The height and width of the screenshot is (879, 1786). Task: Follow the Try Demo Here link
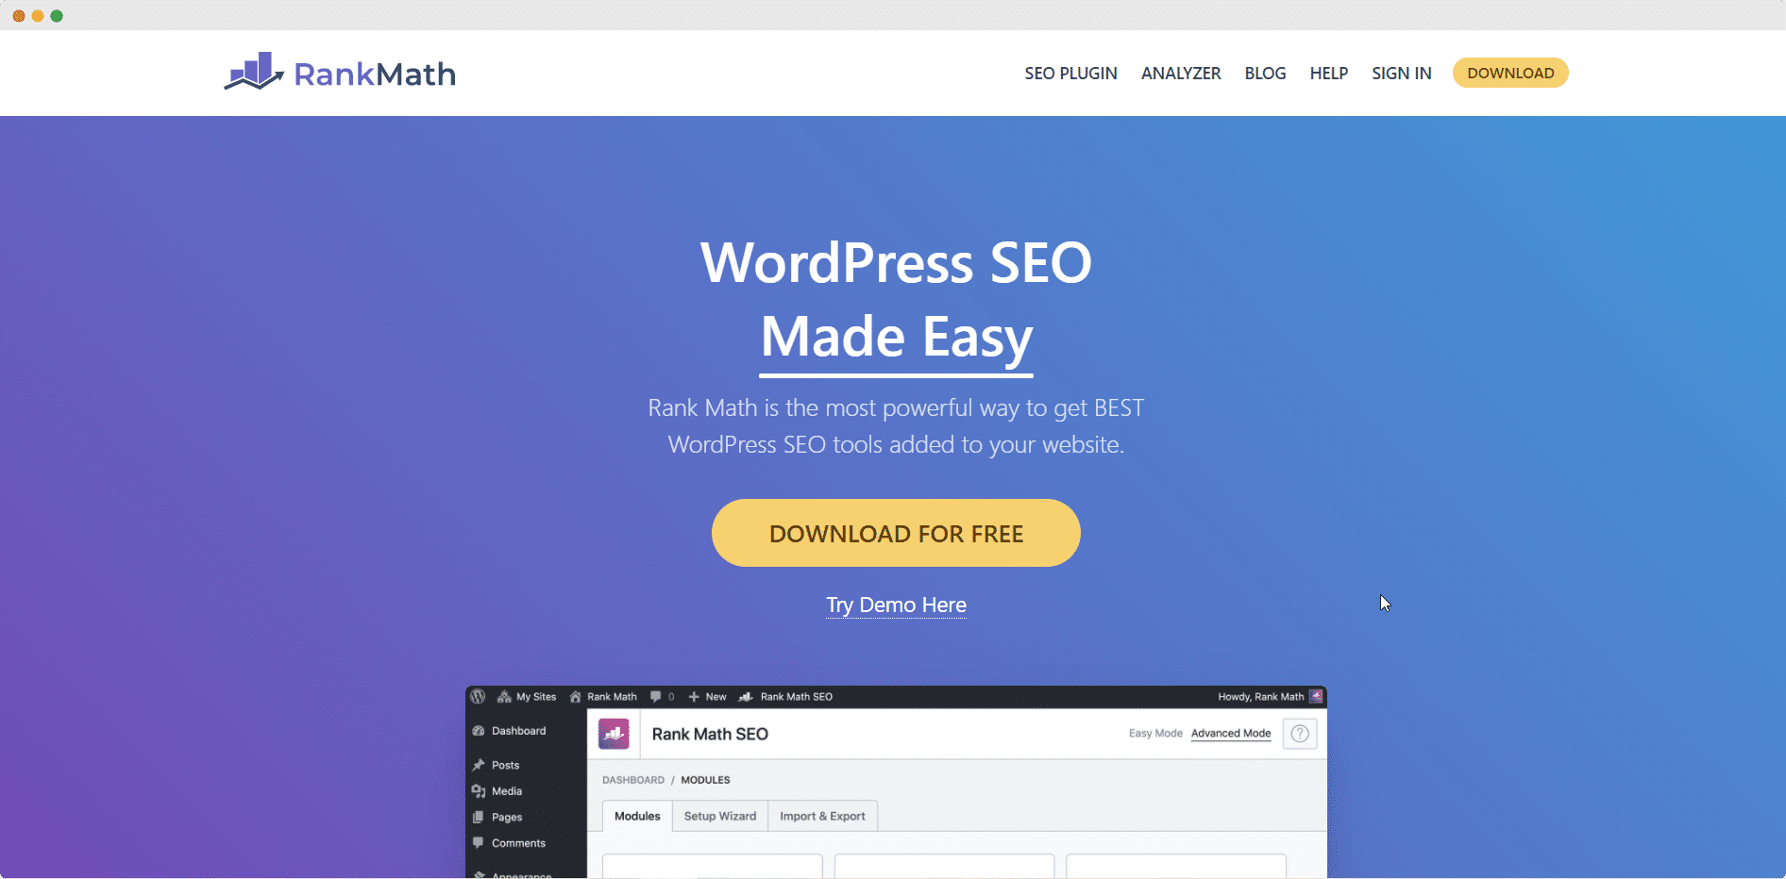click(896, 605)
